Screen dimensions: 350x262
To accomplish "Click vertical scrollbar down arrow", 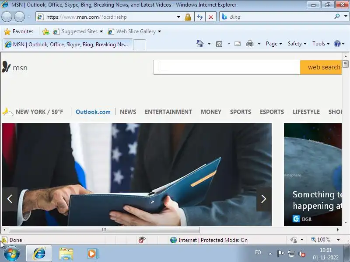I will click(x=346, y=222).
